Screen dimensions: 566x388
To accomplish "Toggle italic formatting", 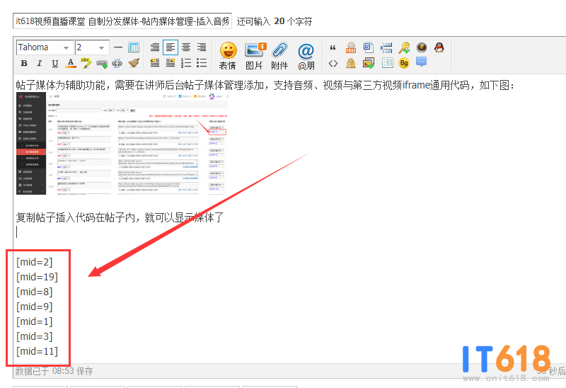I will pyautogui.click(x=40, y=63).
